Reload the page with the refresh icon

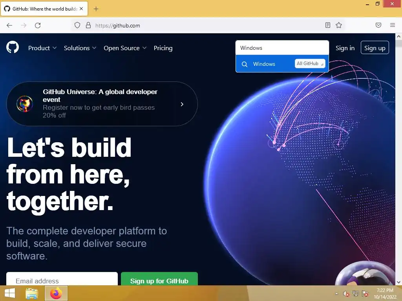click(x=38, y=25)
